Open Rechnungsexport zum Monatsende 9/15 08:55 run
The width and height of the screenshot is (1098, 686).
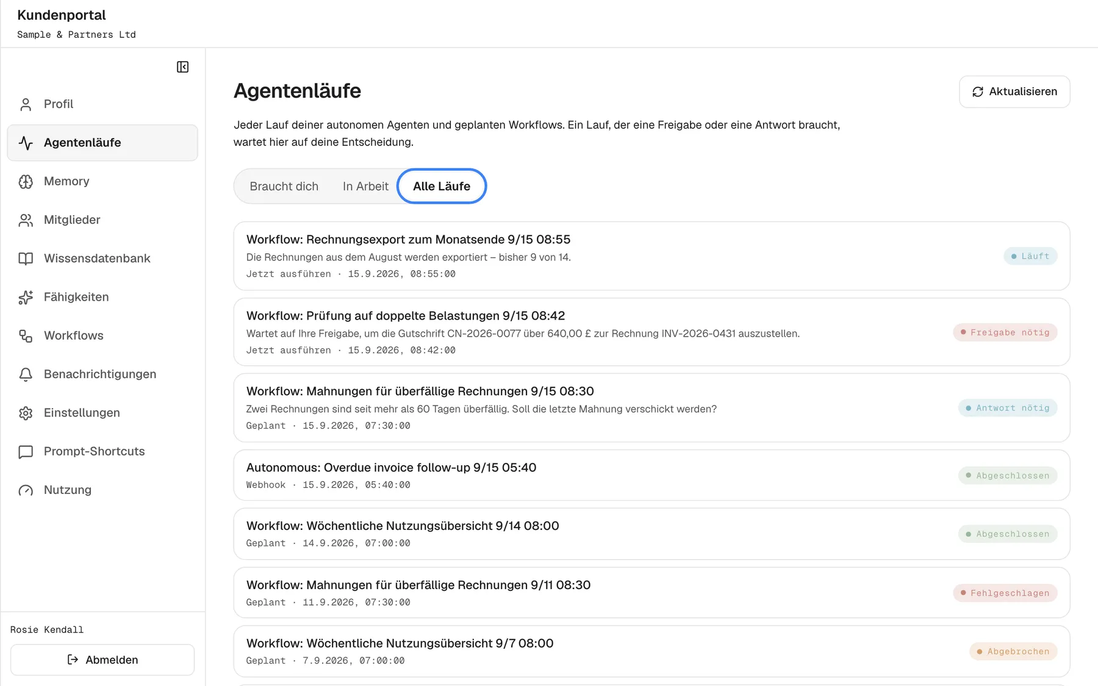[651, 256]
